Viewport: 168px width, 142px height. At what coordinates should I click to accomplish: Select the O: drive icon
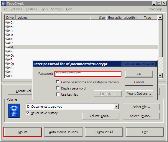[8, 55]
